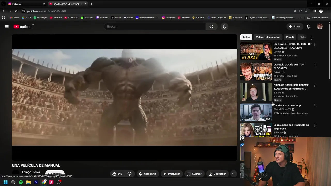Open Chrome apps grid in bookmarks bar
This screenshot has width=331, height=186.
pos(3,18)
